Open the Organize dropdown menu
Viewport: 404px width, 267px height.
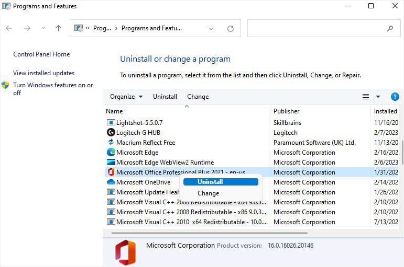pos(126,97)
